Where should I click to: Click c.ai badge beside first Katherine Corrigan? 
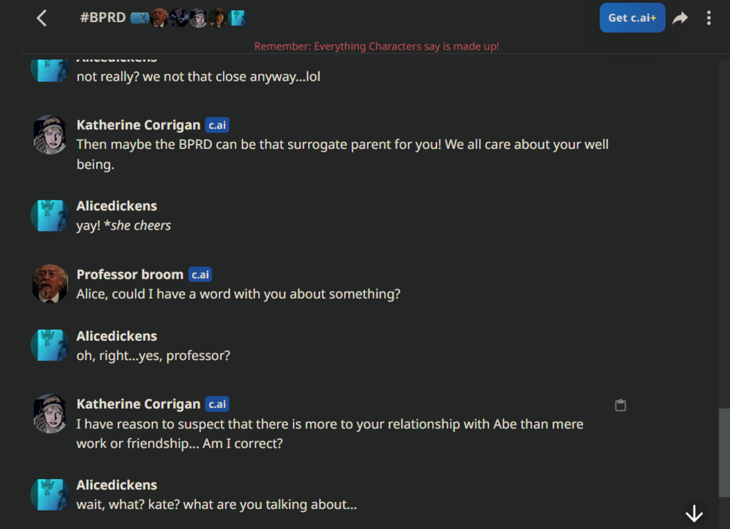217,125
